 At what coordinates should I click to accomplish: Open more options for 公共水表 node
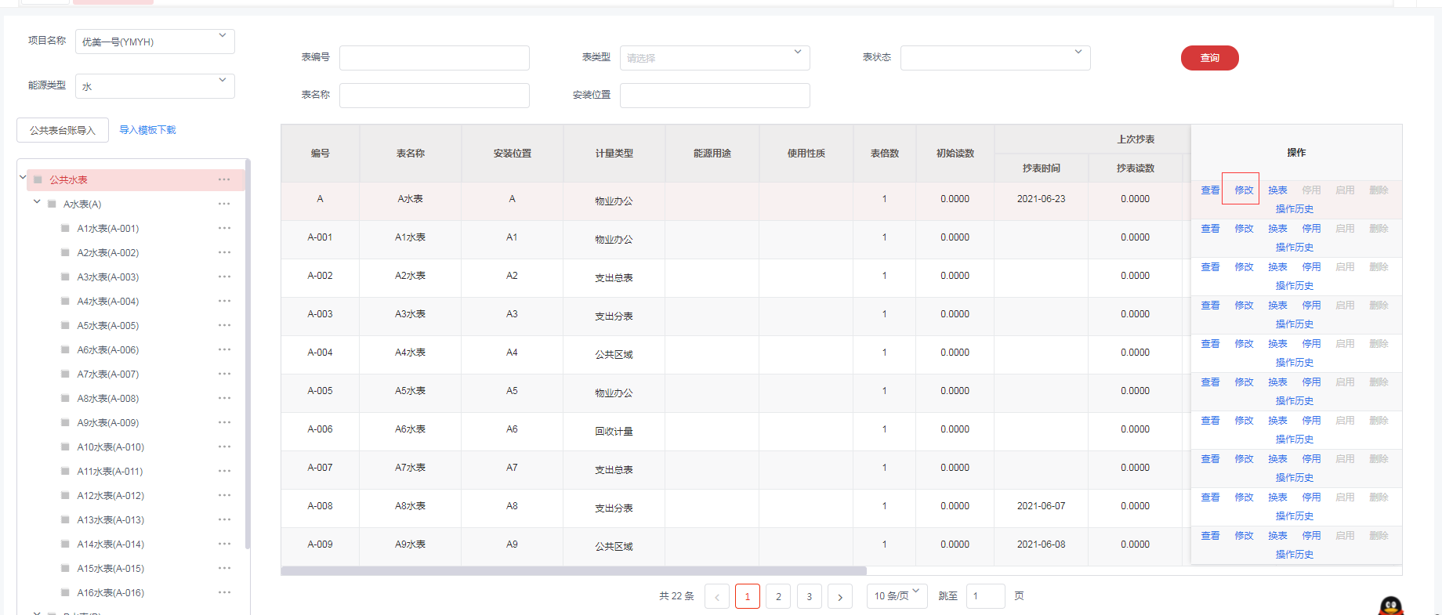[x=224, y=179]
